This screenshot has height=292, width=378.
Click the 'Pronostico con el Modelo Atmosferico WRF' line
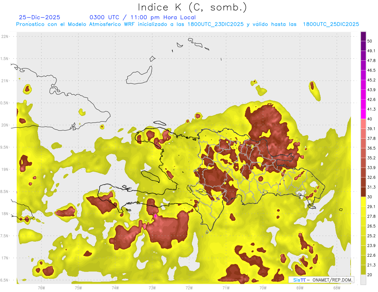(187, 24)
